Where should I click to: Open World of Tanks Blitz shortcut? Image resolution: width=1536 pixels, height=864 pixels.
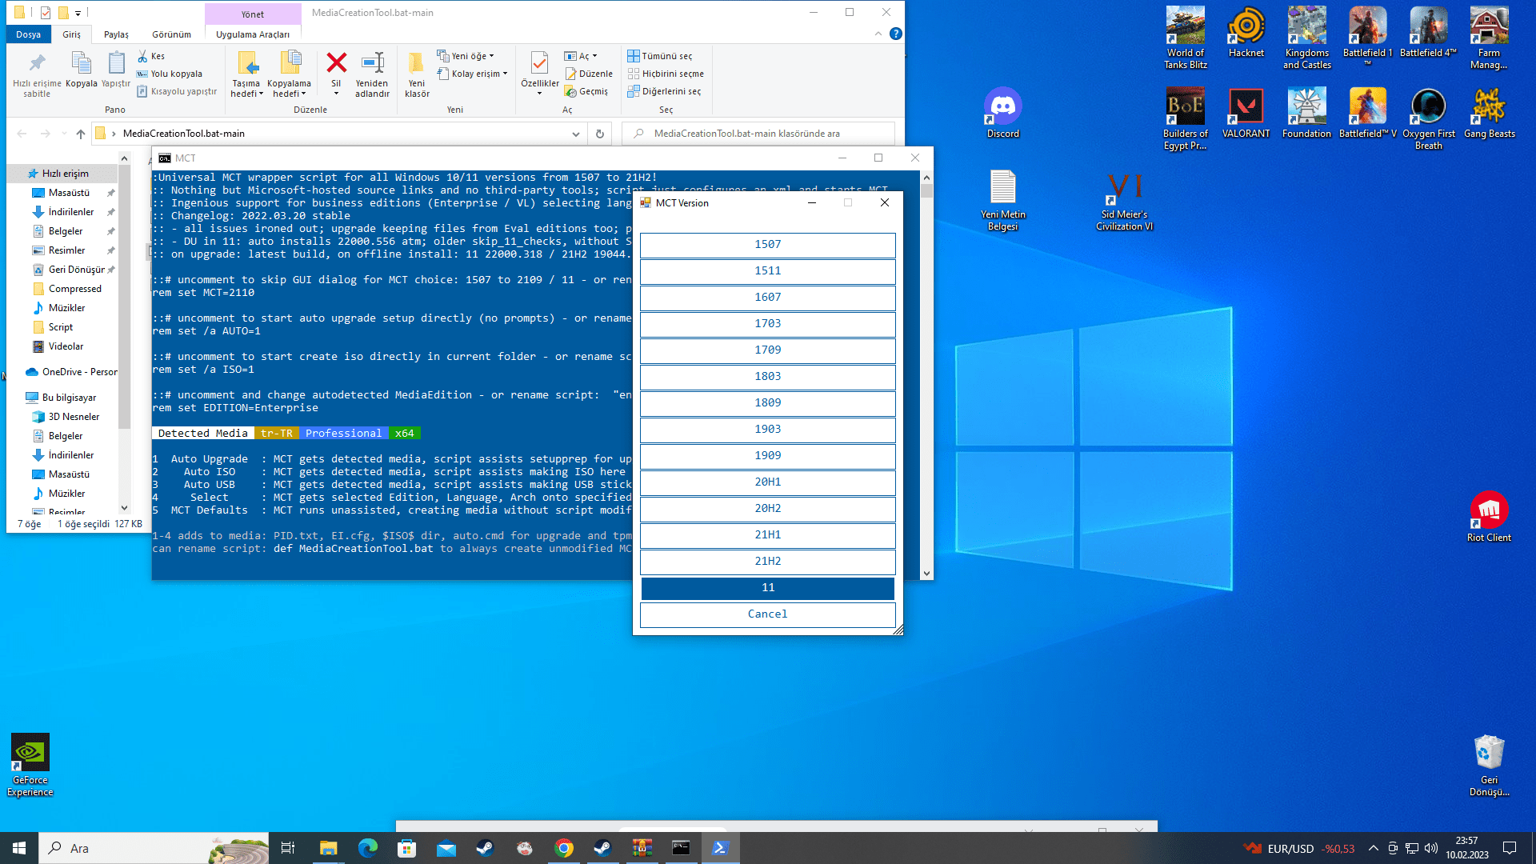coord(1186,38)
